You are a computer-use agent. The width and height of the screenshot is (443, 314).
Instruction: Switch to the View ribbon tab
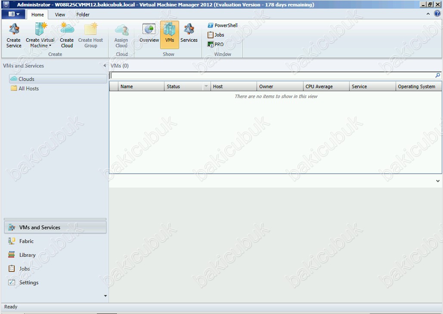click(60, 15)
